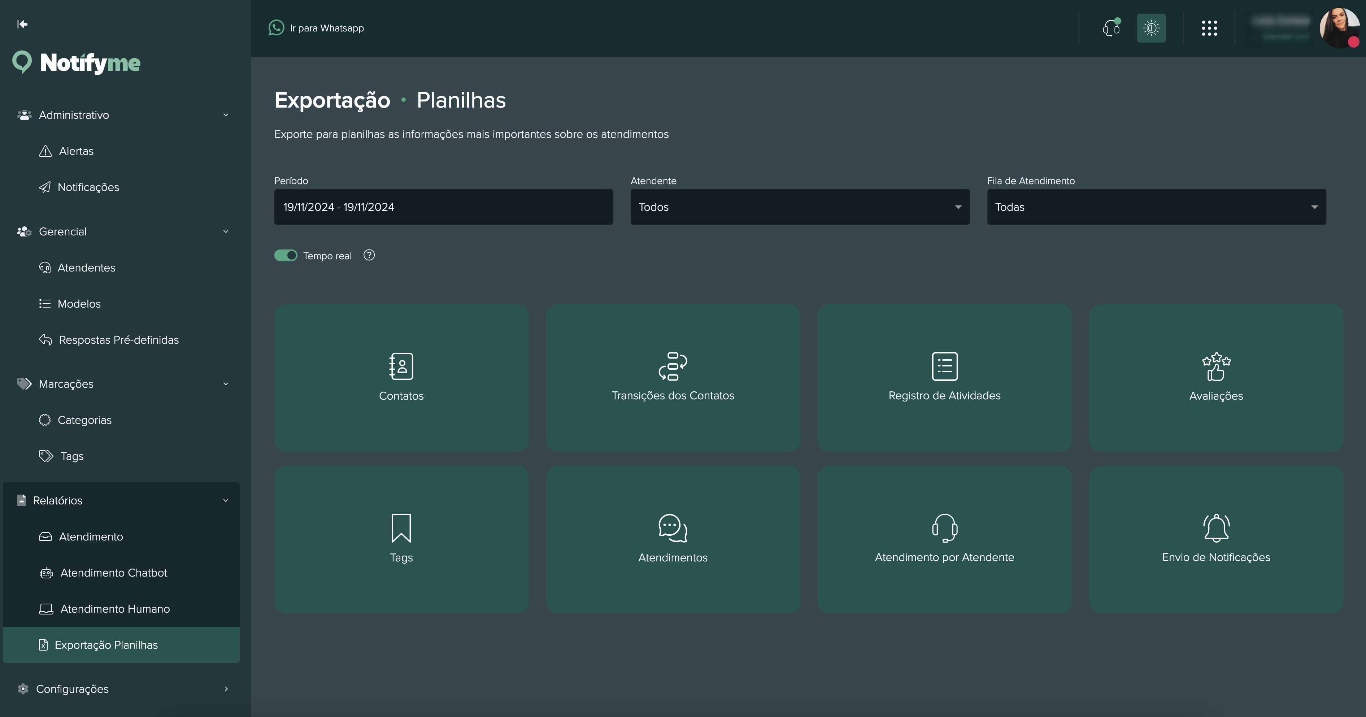This screenshot has height=717, width=1366.
Task: Click the Registro de Atividades card
Action: tap(944, 378)
